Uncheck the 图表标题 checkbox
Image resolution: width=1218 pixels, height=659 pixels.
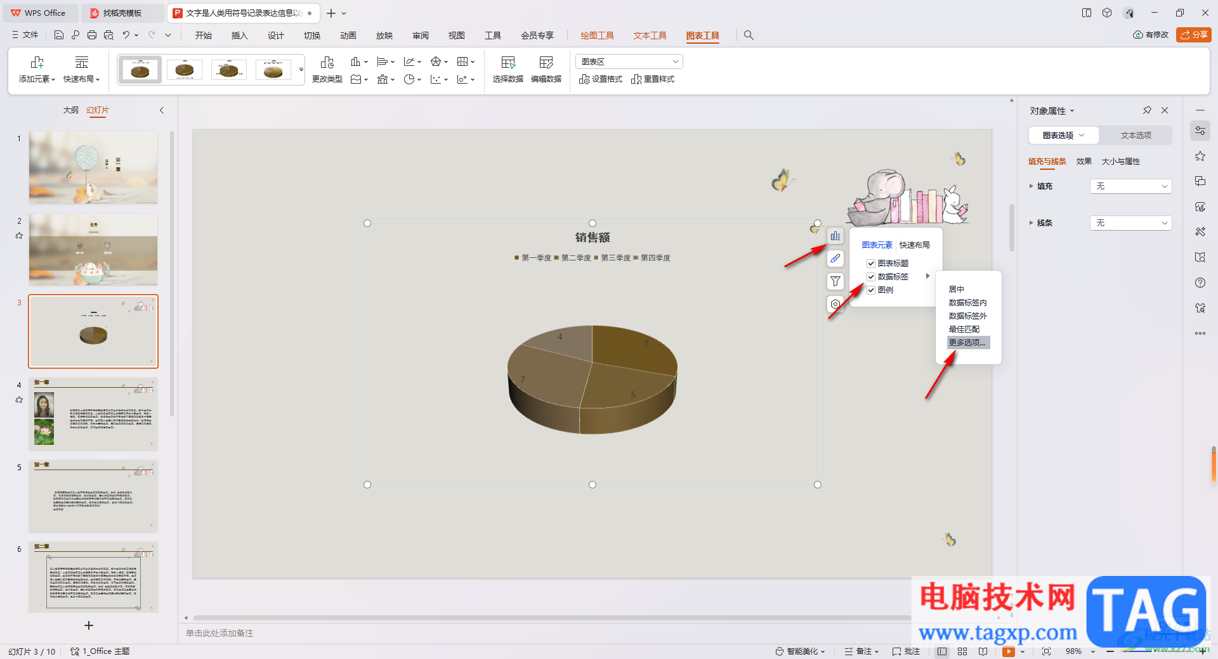pos(871,263)
